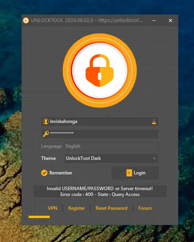Screen dimensions: 194x242
Task: Click the login arrow icon
Action: (129, 173)
